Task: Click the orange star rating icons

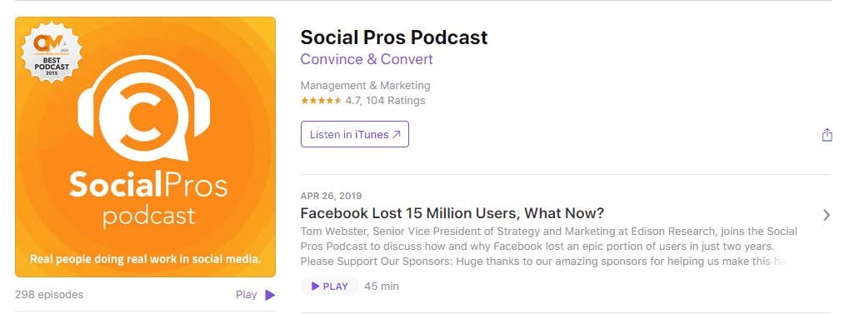Action: pos(321,101)
